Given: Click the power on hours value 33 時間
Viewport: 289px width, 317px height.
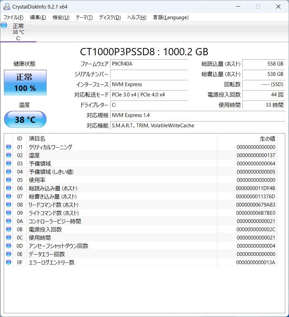Looking at the screenshot, I should click(x=264, y=105).
